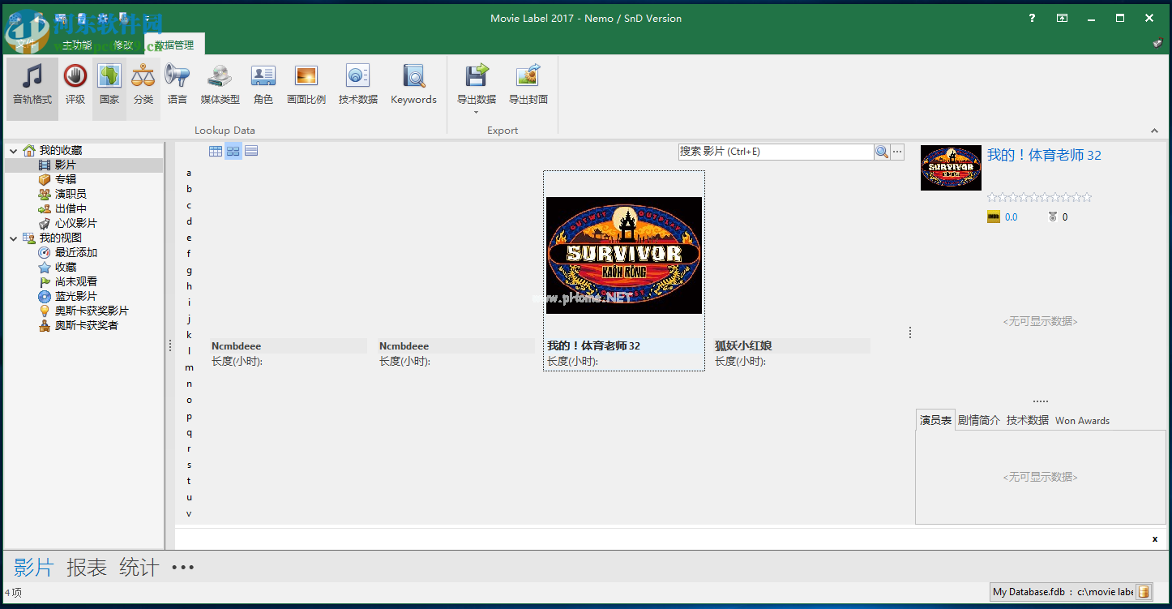The width and height of the screenshot is (1172, 609).
Task: Jump to letter 'm' in alphabet index
Action: pos(189,367)
